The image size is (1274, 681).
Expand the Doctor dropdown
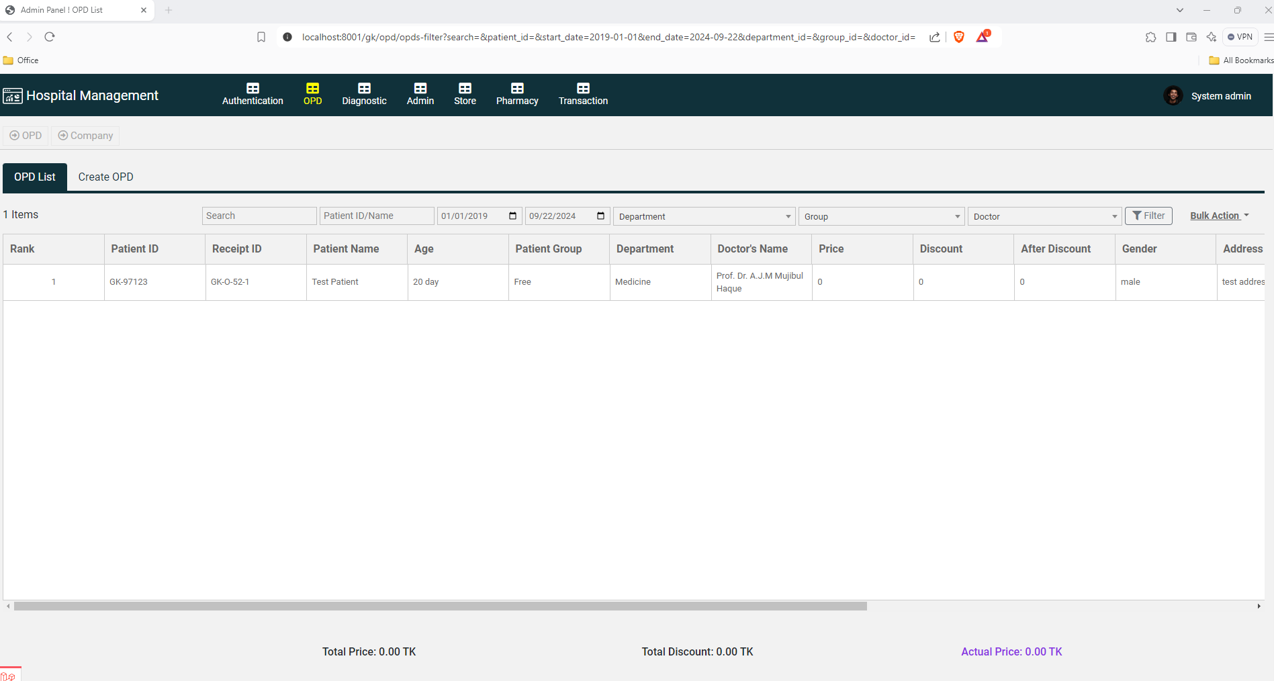tap(1045, 216)
